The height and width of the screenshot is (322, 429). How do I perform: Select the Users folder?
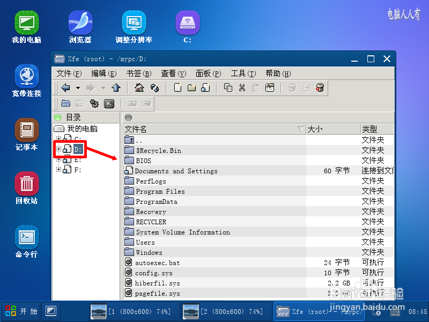tap(145, 243)
